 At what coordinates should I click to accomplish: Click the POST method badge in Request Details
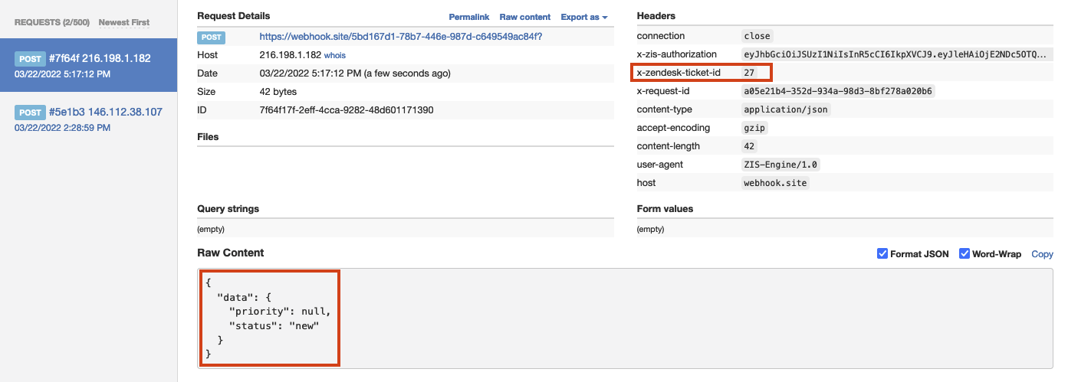[x=212, y=37]
